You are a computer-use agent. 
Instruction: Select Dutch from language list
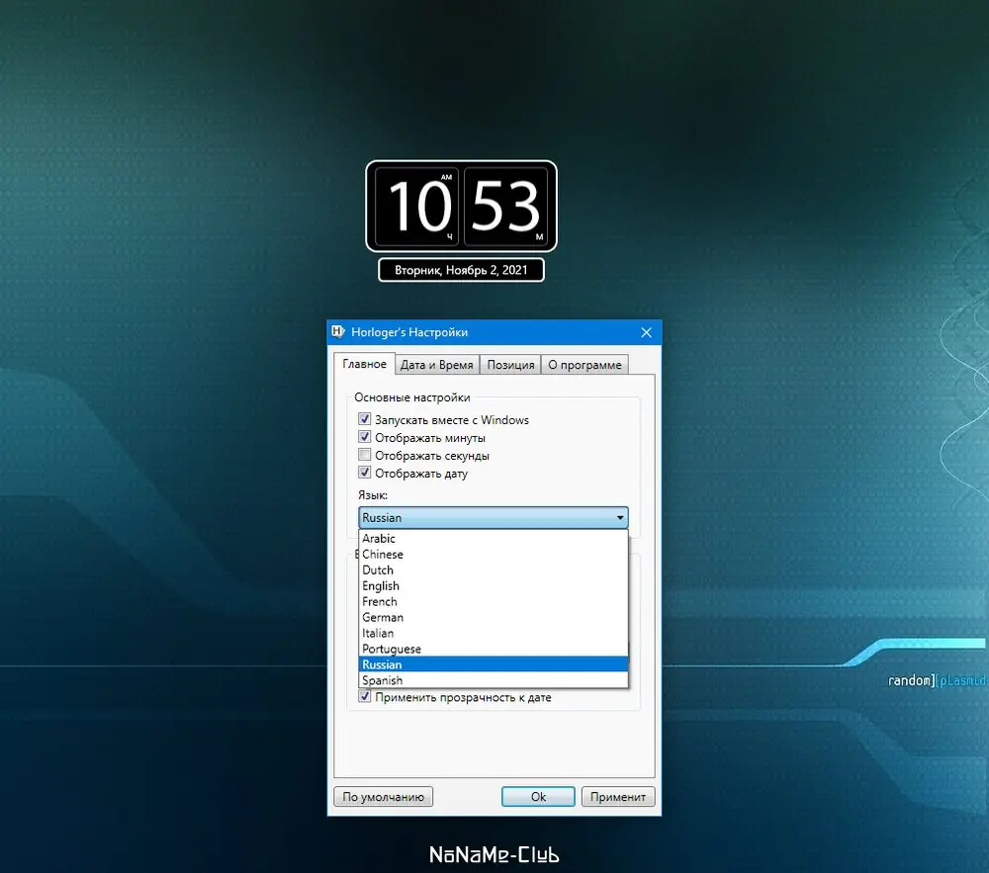pos(494,569)
